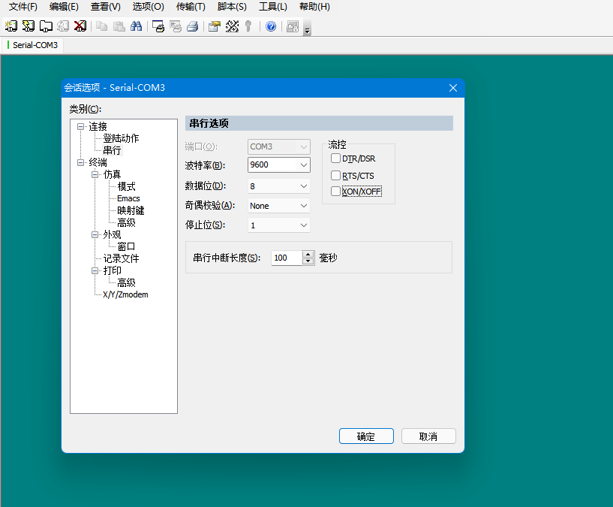Increase serial break length with up arrow
613x507 pixels.
[308, 255]
